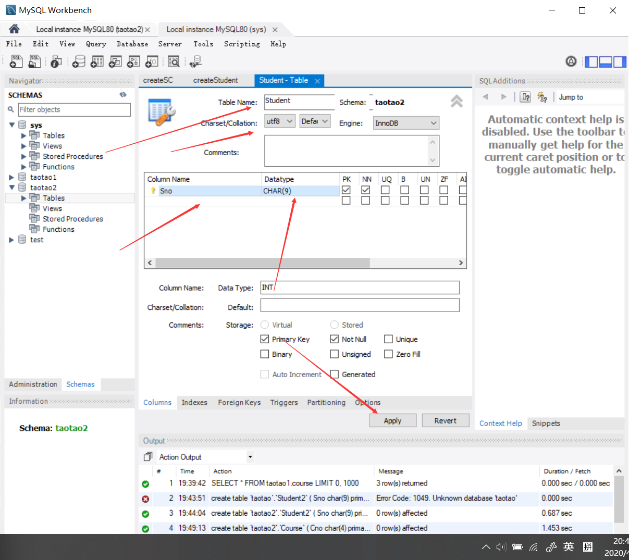
Task: Toggle the bottom output panel visibility
Action: [606, 62]
